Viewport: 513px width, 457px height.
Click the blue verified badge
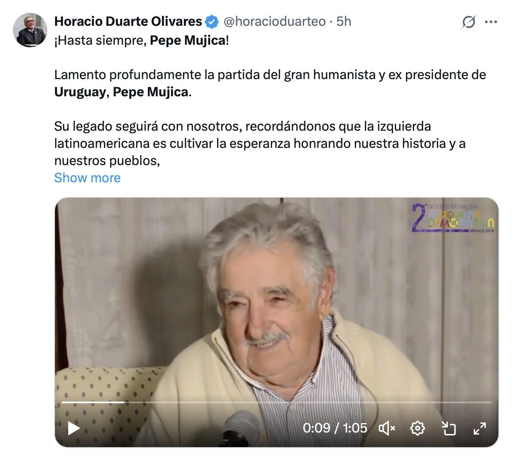(x=212, y=21)
